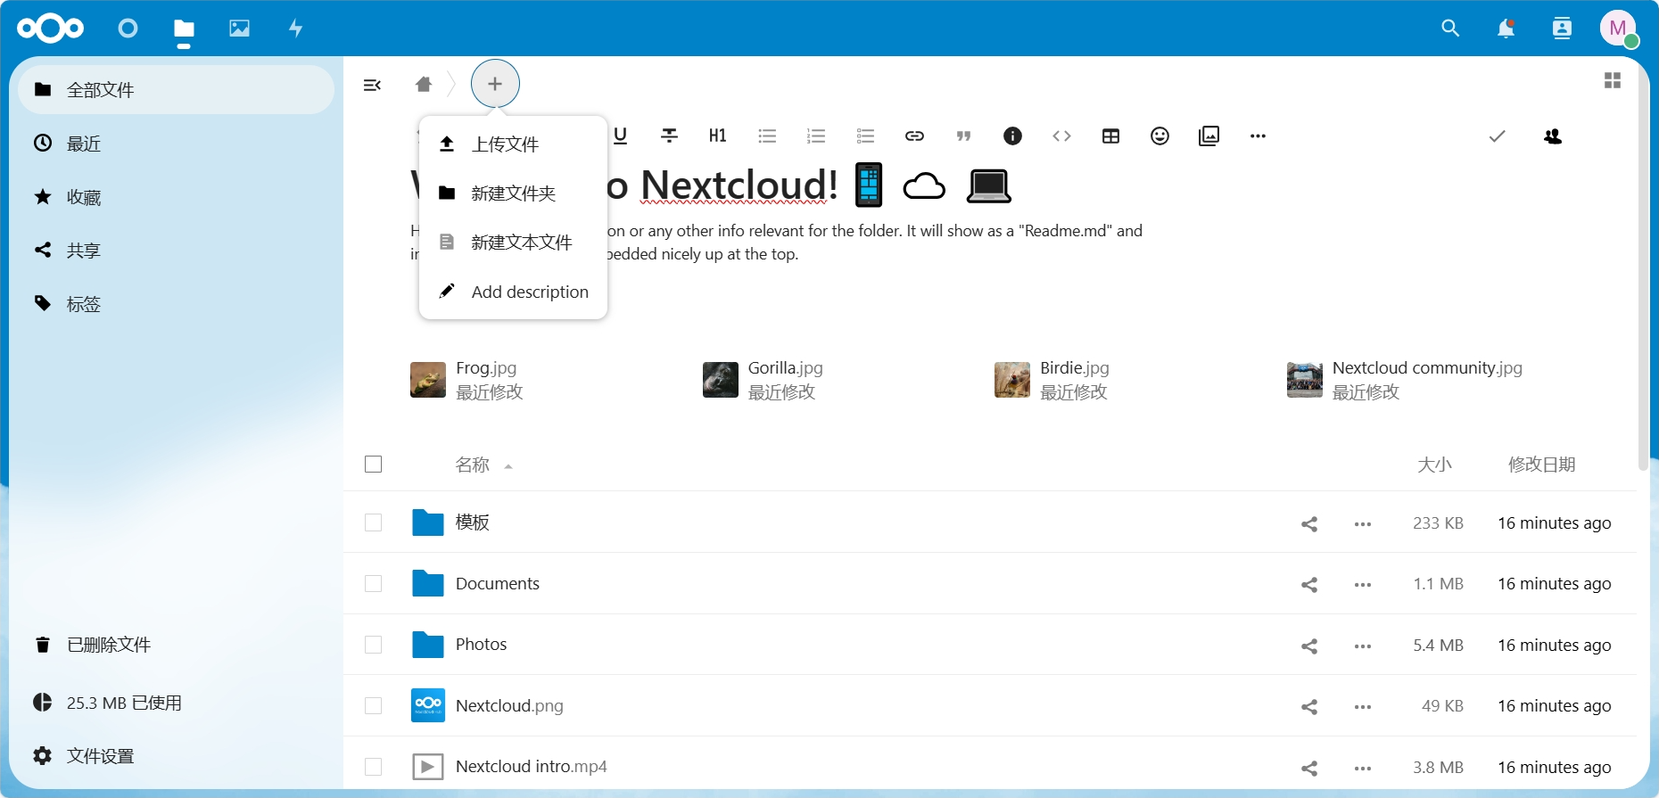The height and width of the screenshot is (798, 1659).
Task: Open the user avatar menu
Action: pyautogui.click(x=1618, y=29)
